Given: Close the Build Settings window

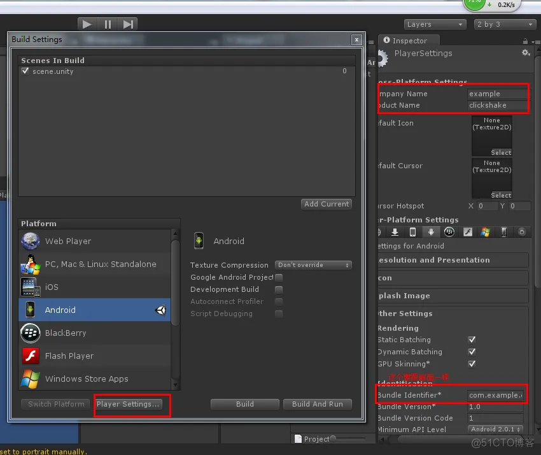Looking at the screenshot, I should click(x=356, y=40).
